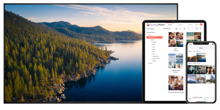Viewport: 220px width, 110px height.
Task: Open the snowy Family's photo album thumbnail
Action: [x=176, y=61]
